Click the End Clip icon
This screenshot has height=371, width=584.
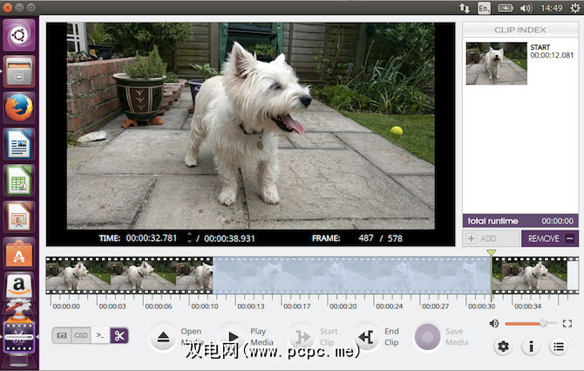click(366, 337)
